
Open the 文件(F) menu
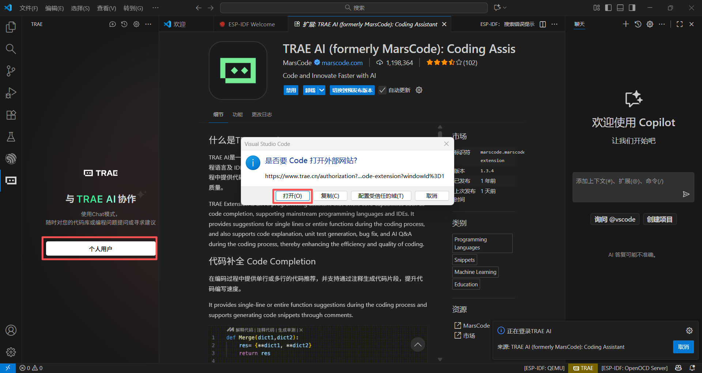click(29, 8)
